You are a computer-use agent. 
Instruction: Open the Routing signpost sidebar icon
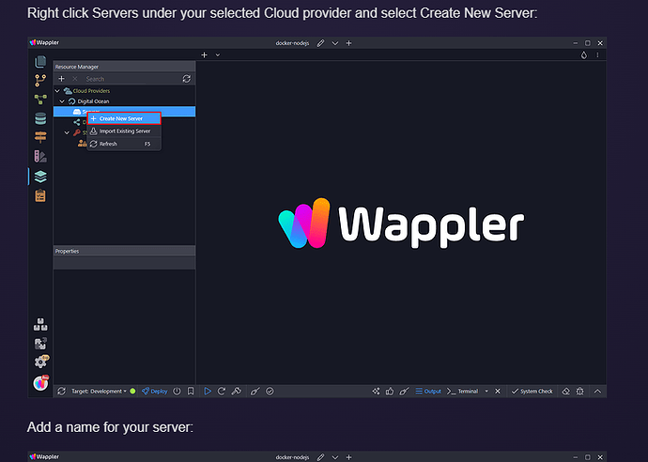pyautogui.click(x=40, y=137)
